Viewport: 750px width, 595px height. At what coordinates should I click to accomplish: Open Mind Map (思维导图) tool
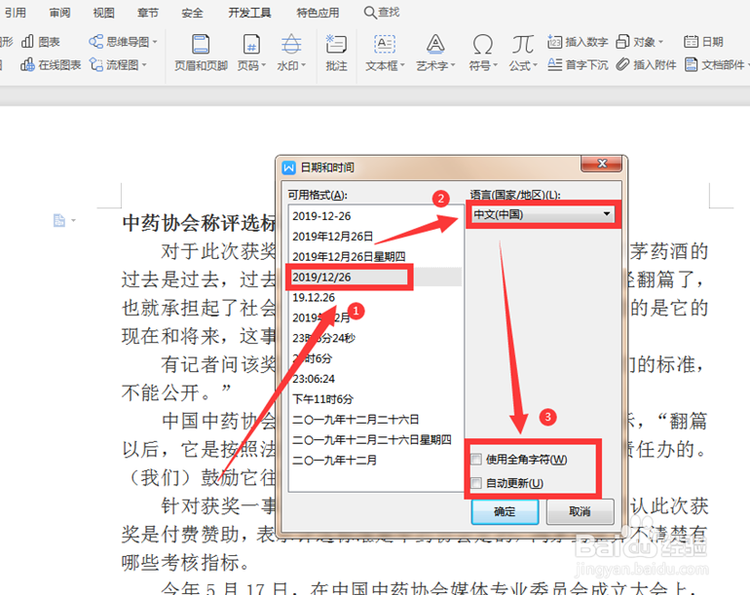(x=123, y=42)
